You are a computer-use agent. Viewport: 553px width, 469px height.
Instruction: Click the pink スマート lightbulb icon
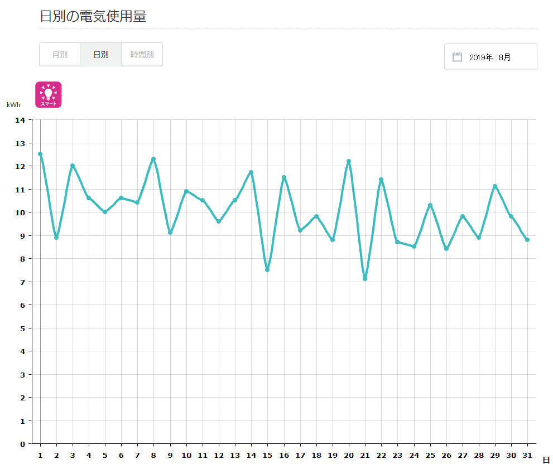click(49, 95)
